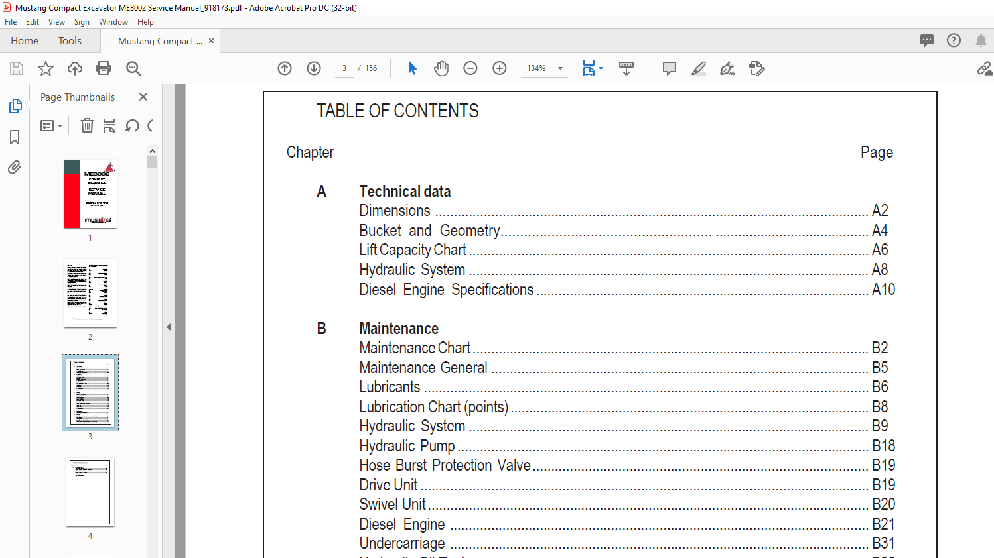994x558 pixels.
Task: Open the Attachments paperclip panel
Action: (x=15, y=168)
